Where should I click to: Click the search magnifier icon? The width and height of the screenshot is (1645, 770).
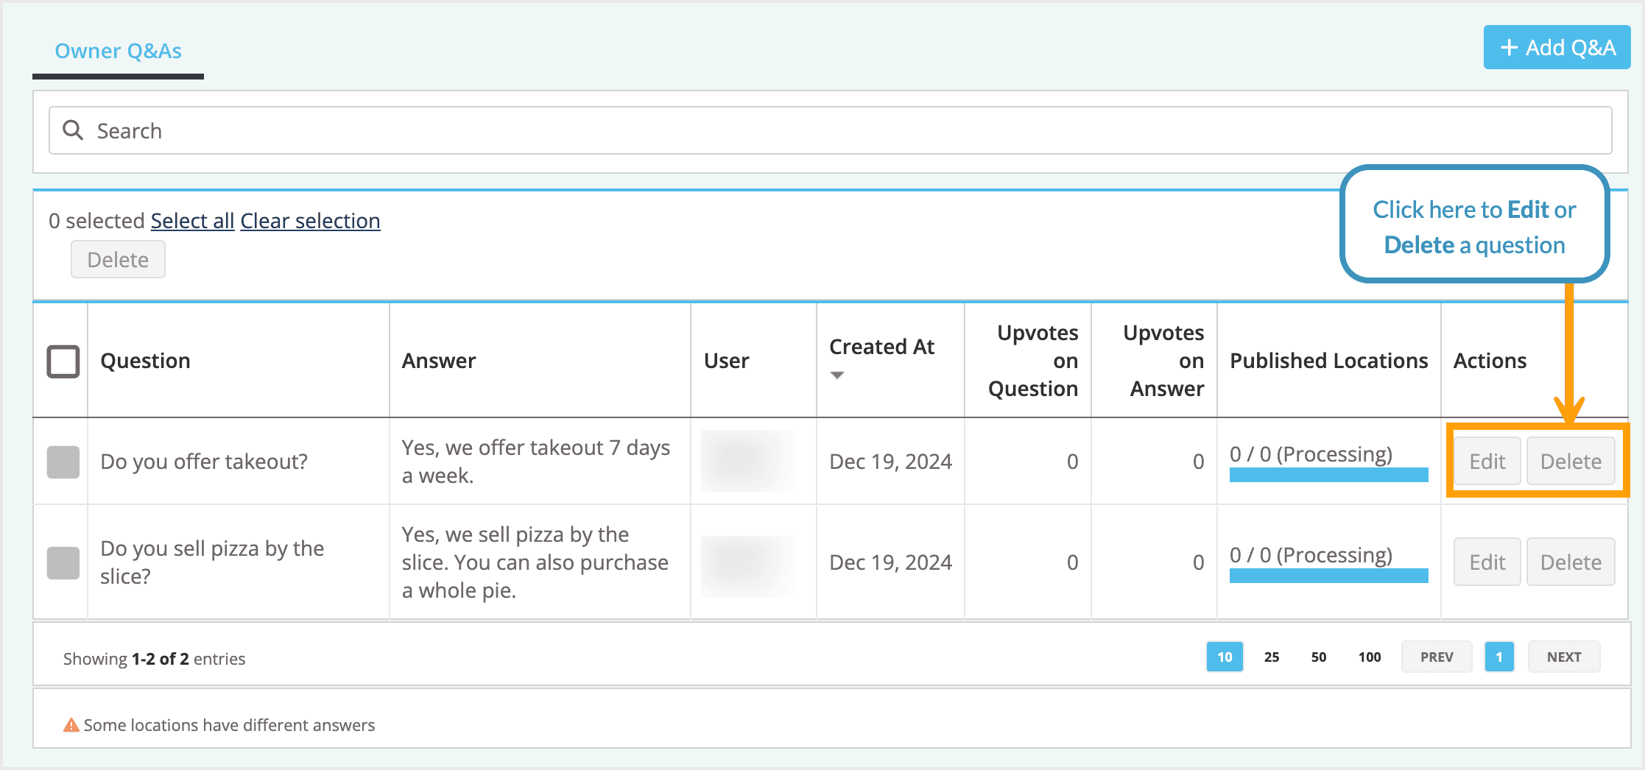point(74,130)
